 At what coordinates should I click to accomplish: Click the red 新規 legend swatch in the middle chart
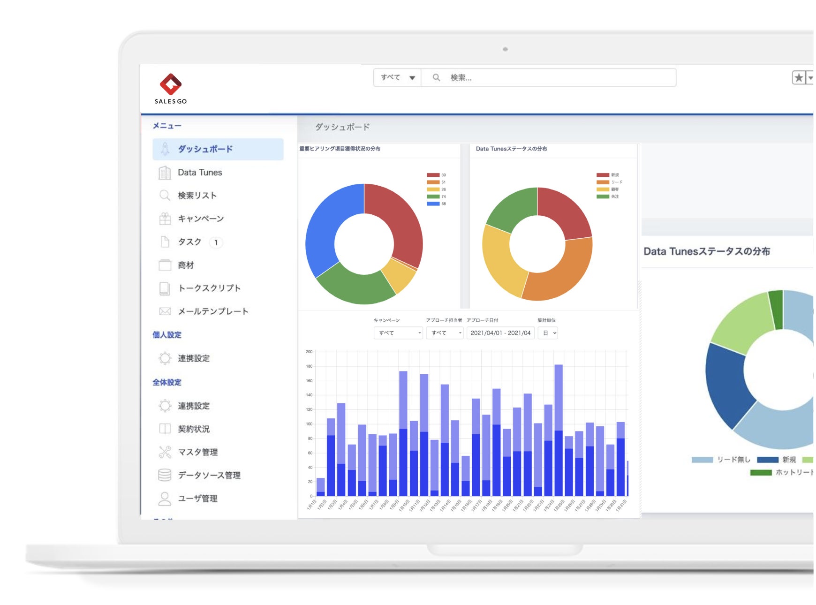coord(603,175)
